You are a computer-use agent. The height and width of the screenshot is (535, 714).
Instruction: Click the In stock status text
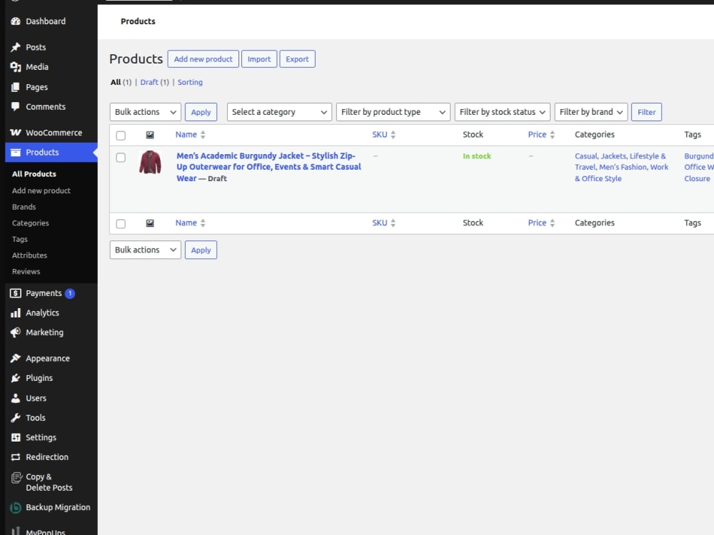tap(477, 156)
